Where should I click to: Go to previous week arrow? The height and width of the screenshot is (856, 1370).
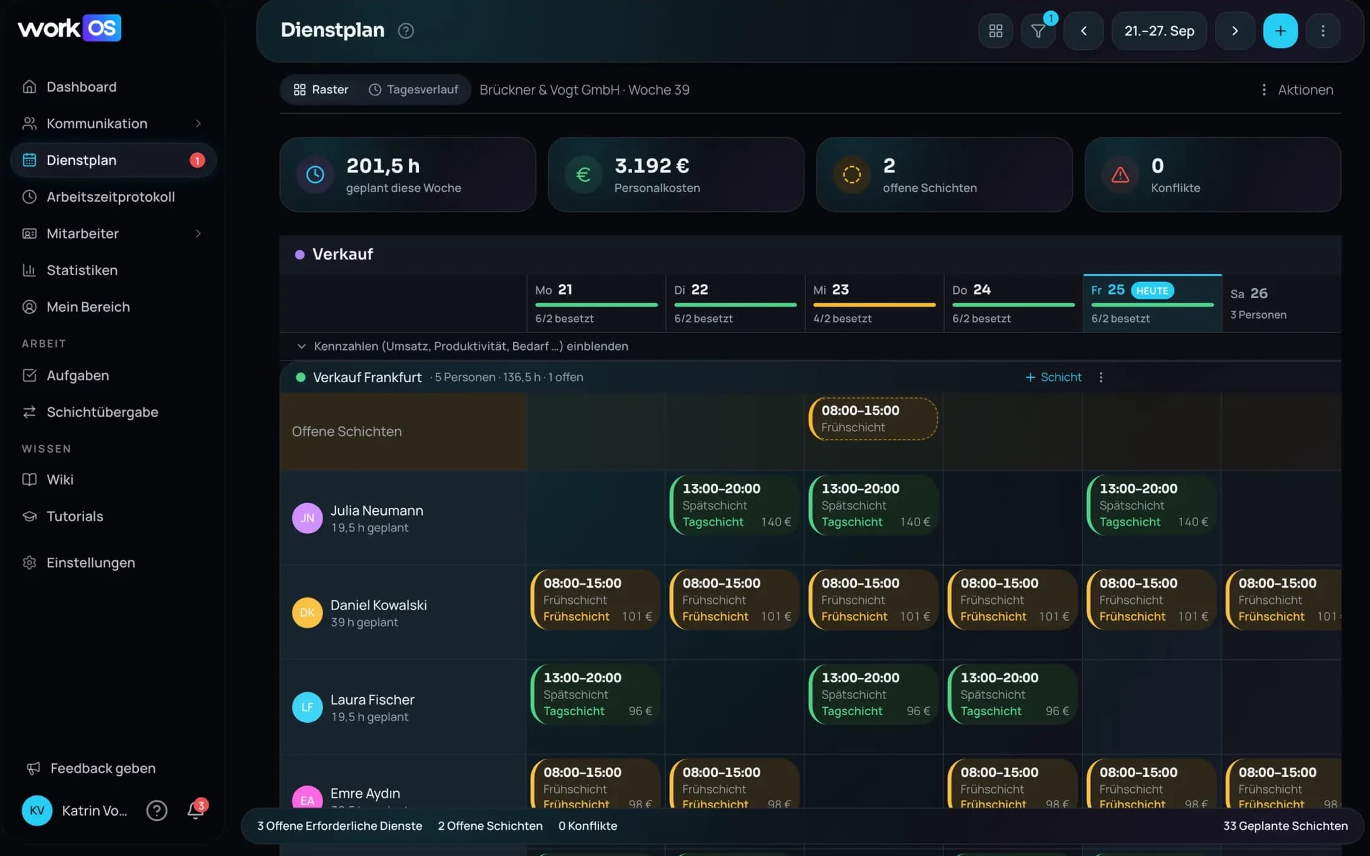1084,31
